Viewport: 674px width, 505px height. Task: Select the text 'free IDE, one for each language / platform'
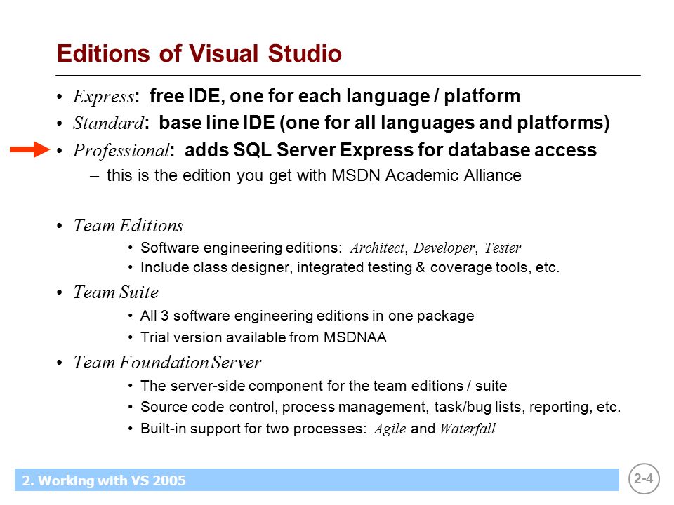335,96
